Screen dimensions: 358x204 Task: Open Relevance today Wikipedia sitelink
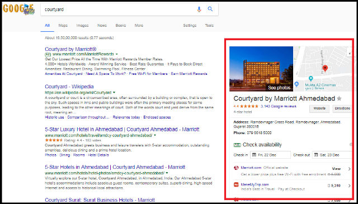coord(126,117)
